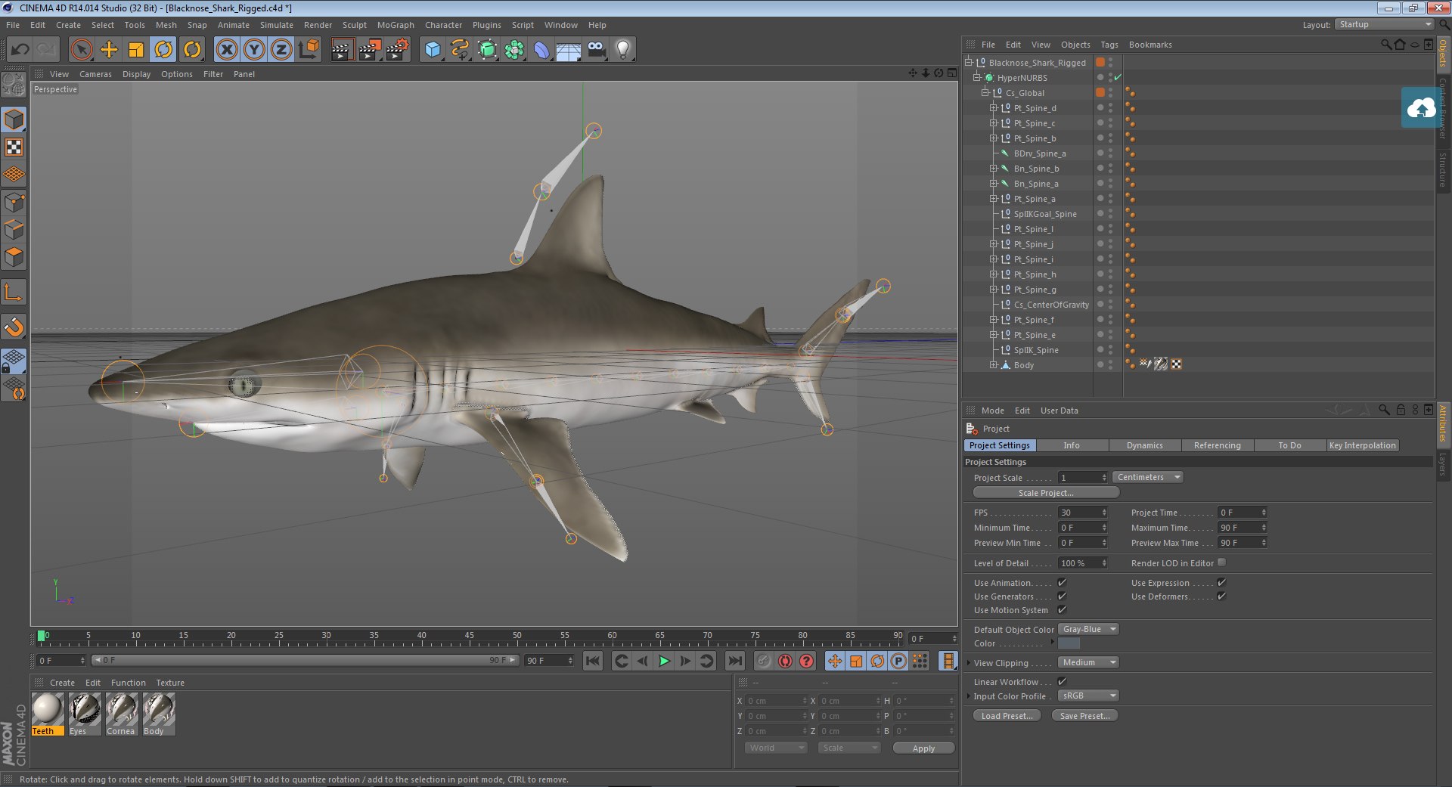
Task: Add a Light object icon
Action: coord(623,50)
